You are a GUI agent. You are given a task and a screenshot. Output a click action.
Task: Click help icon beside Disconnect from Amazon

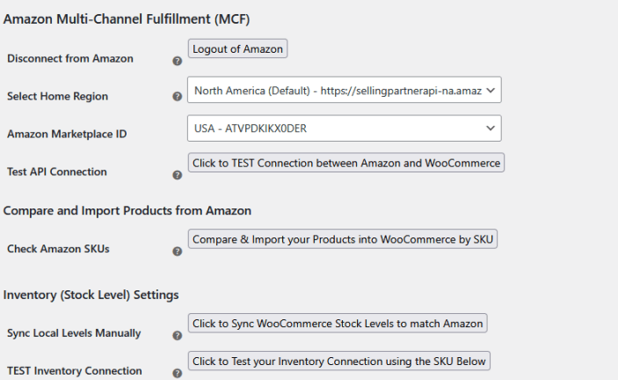pyautogui.click(x=177, y=61)
